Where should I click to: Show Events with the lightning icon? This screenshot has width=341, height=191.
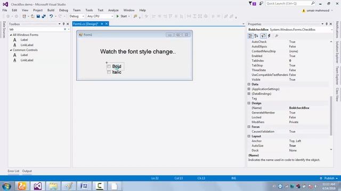pos(269,36)
